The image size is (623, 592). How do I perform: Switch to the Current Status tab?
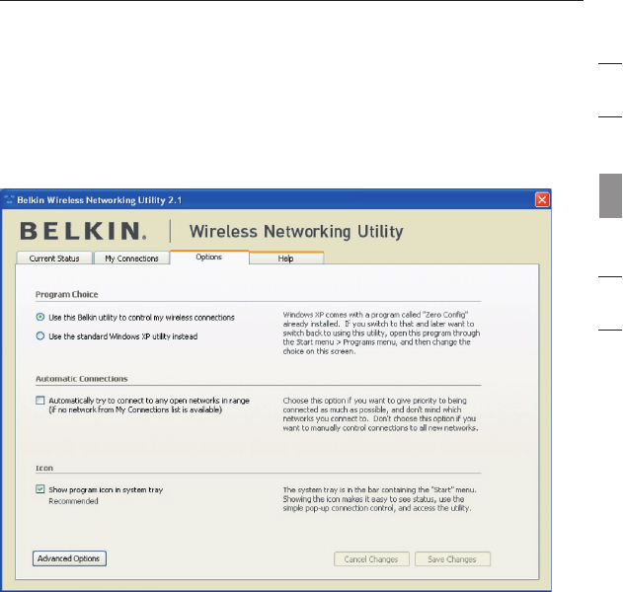pyautogui.click(x=54, y=259)
